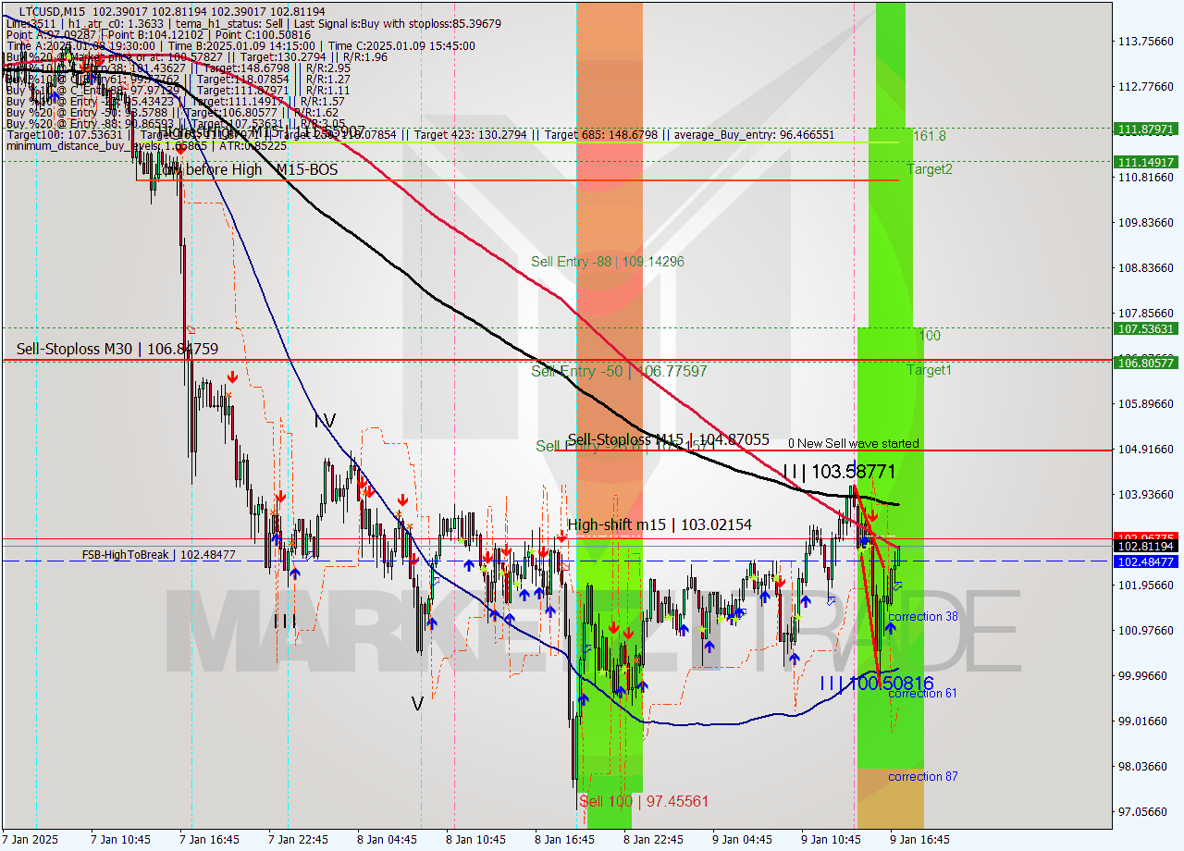Click the green 111.14917 price tag
This screenshot has height=851, width=1184.
pos(1147,161)
